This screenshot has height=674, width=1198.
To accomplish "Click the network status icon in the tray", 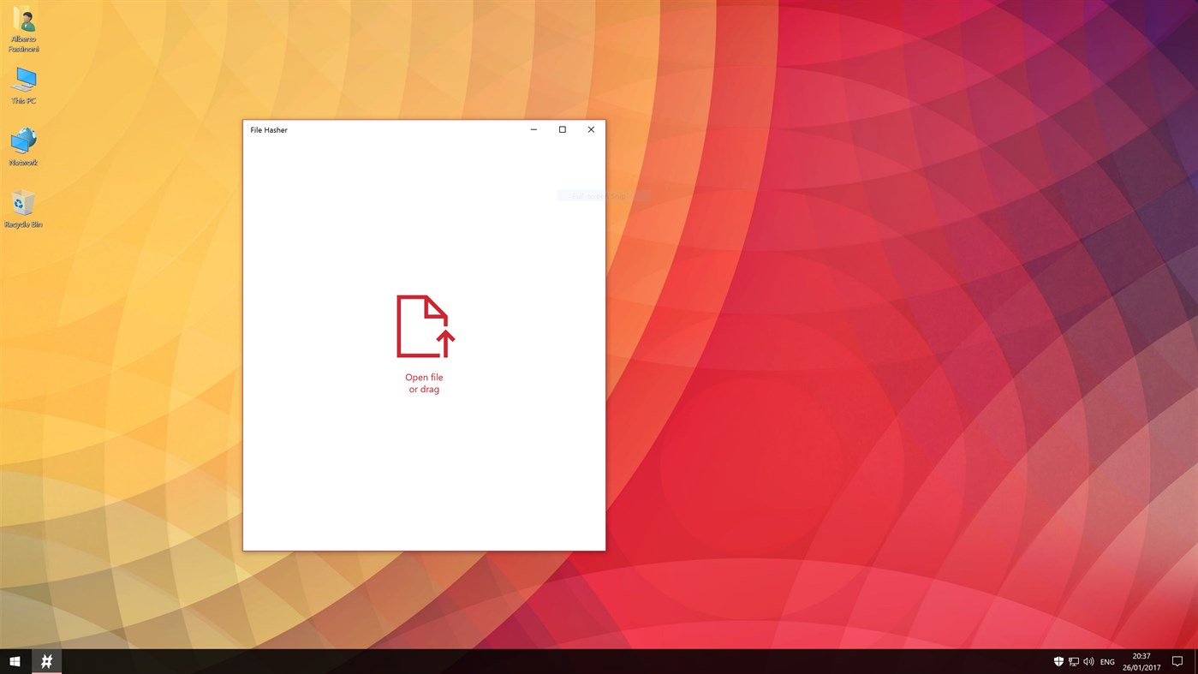I will (x=1073, y=660).
